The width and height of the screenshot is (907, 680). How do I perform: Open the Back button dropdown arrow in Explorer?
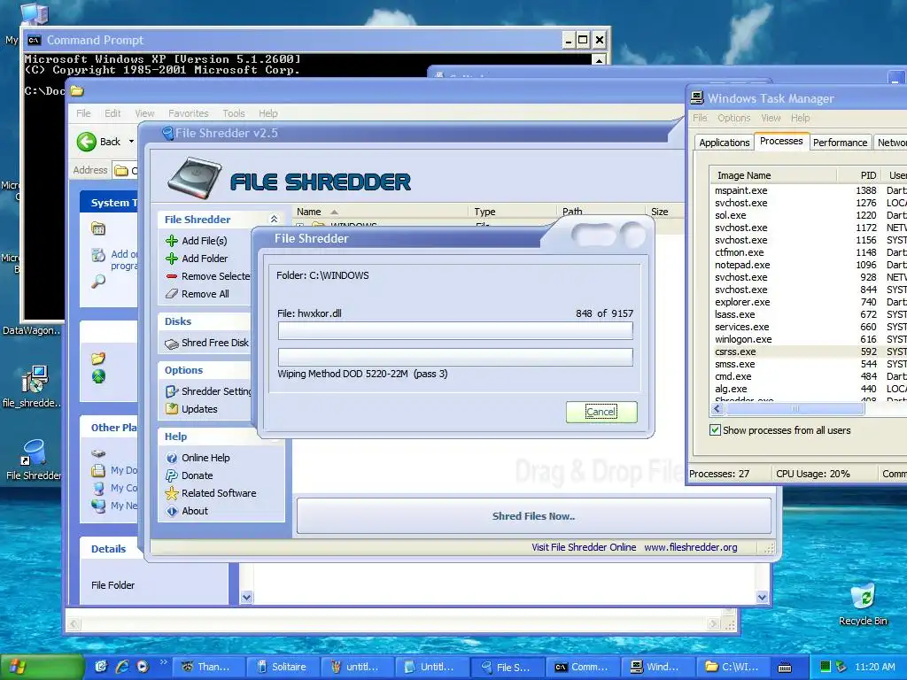point(131,142)
